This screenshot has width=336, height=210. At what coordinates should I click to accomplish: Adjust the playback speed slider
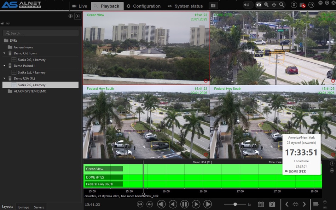point(235,204)
